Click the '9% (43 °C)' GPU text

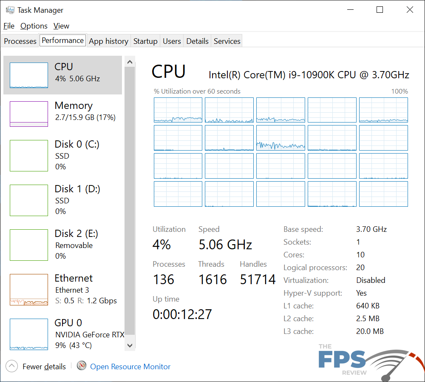[74, 345]
